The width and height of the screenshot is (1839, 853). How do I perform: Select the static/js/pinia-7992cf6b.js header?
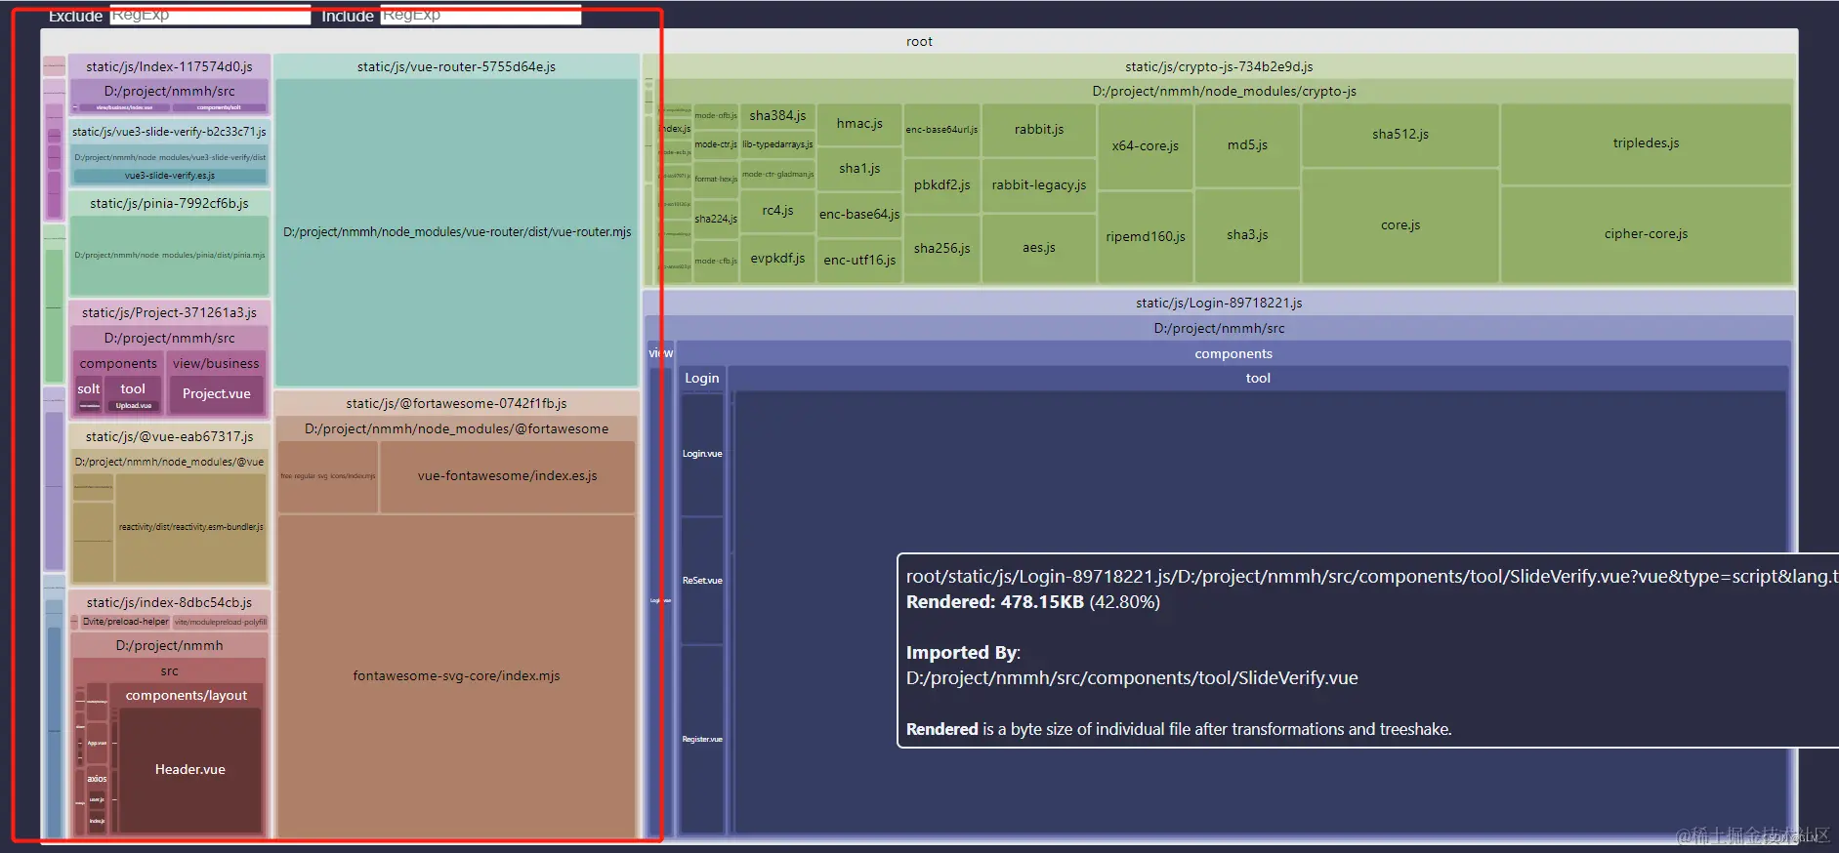pyautogui.click(x=169, y=203)
